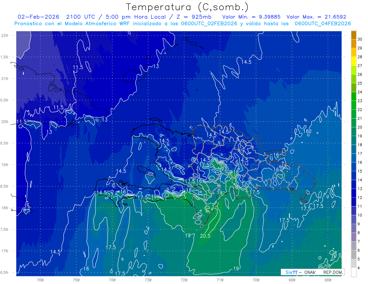Click the '69W' longitude axis label
The width and height of the screenshot is (368, 284).
[292, 280]
